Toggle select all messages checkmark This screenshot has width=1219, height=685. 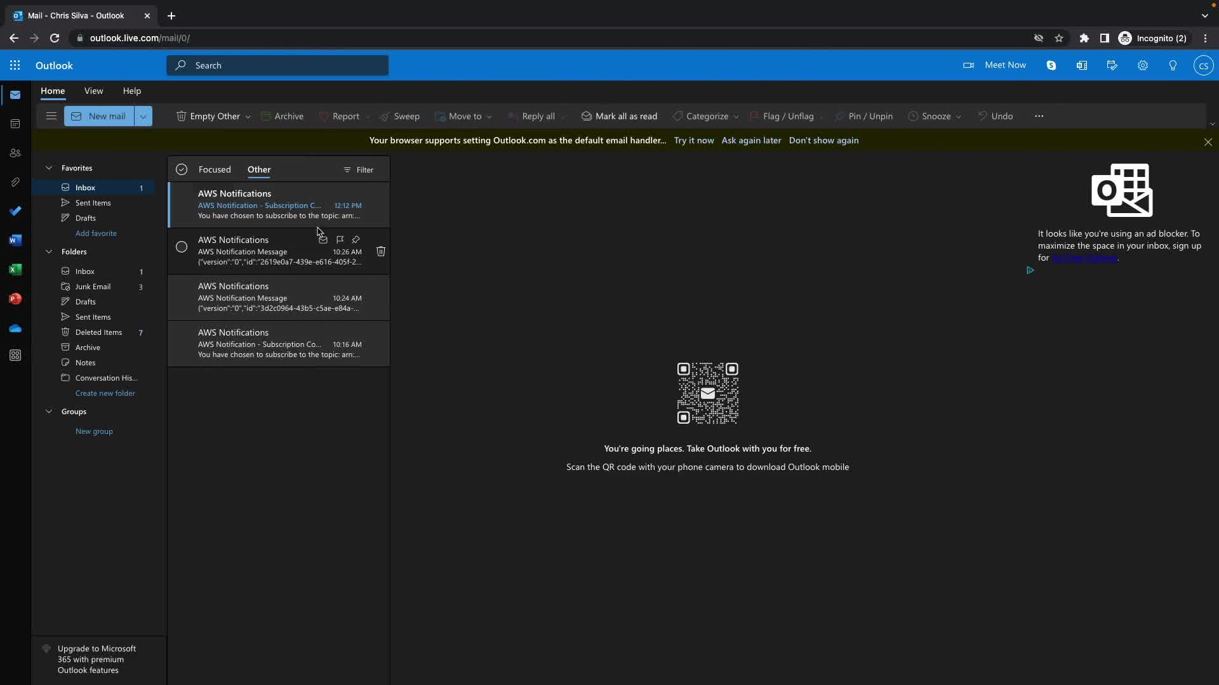182,169
